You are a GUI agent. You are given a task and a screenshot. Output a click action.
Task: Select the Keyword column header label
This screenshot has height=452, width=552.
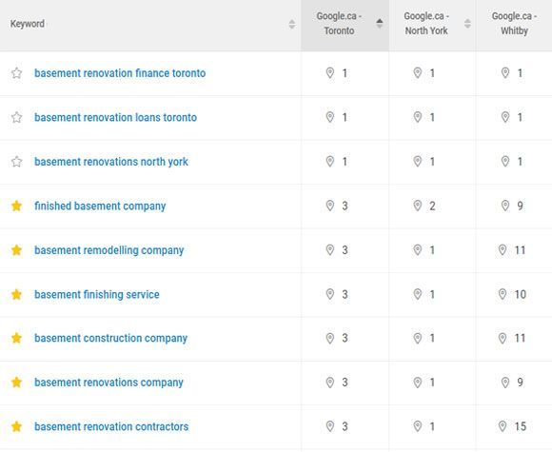(28, 24)
